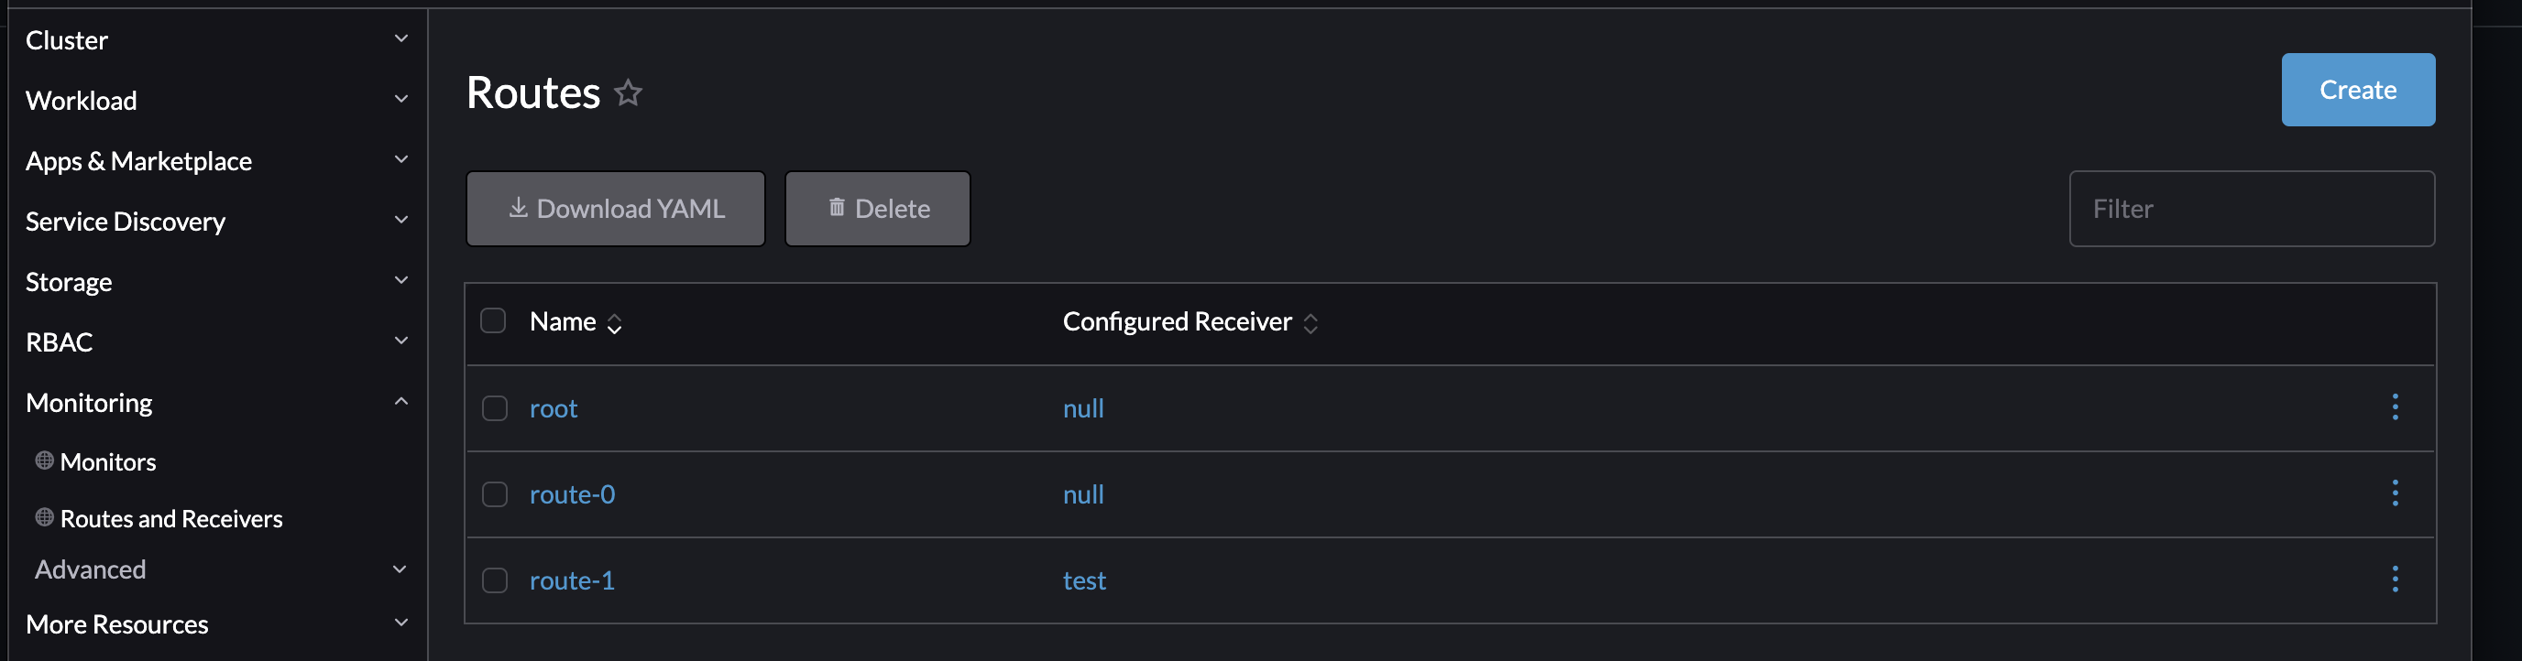Click the Name column sort icon
2522x661 pixels.
[615, 322]
